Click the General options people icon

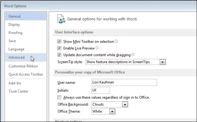[61, 19]
